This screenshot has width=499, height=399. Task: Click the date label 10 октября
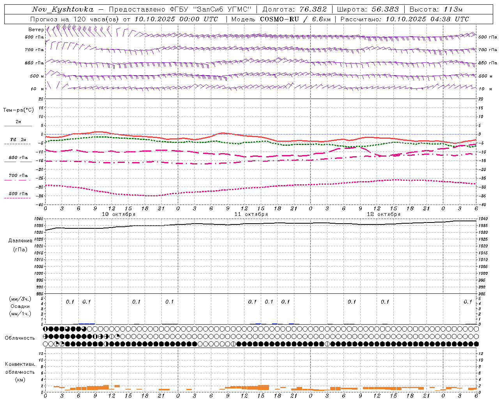click(119, 214)
